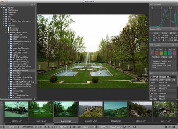The width and height of the screenshot is (178, 129).
Task: Set five-star rating in XMP Metadata
Action: pos(174,50)
